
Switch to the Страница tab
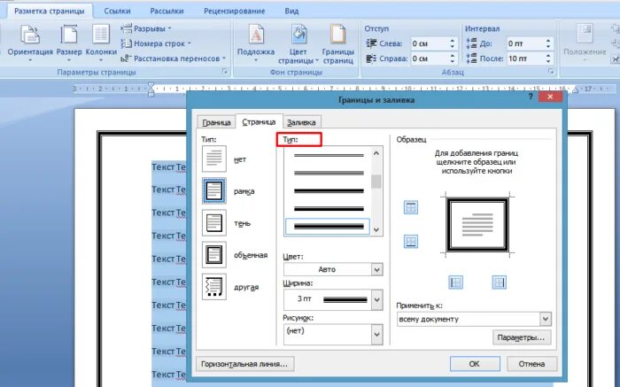pos(259,121)
